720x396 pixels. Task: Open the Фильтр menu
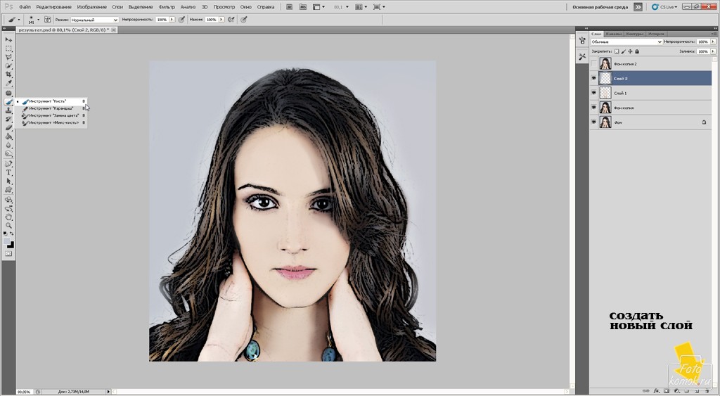click(x=167, y=6)
